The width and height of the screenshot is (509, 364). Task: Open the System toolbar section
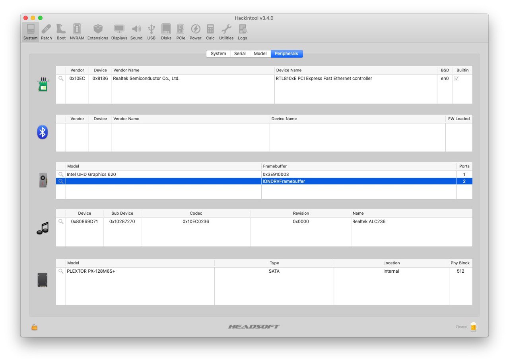[30, 32]
